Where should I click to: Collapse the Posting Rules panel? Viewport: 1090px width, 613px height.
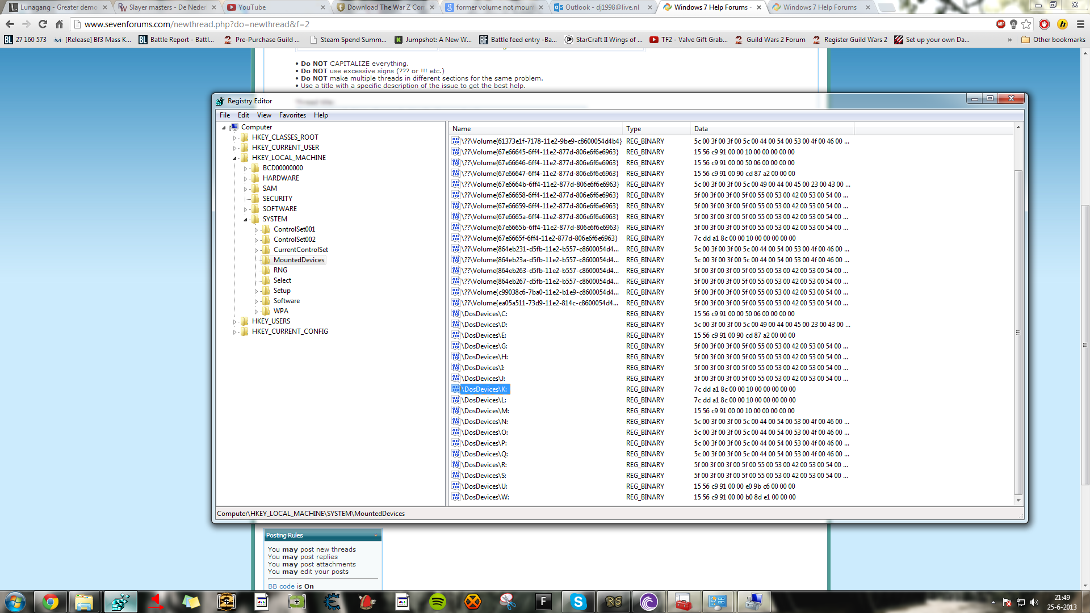click(376, 535)
